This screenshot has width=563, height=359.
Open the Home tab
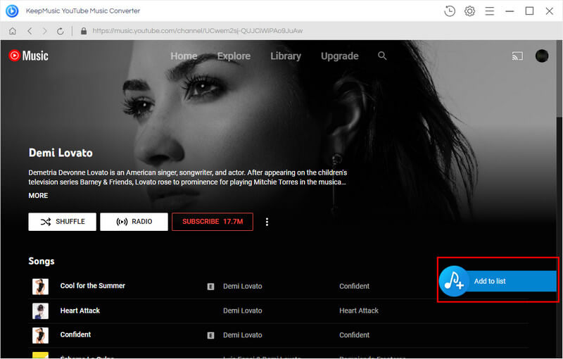(x=184, y=56)
